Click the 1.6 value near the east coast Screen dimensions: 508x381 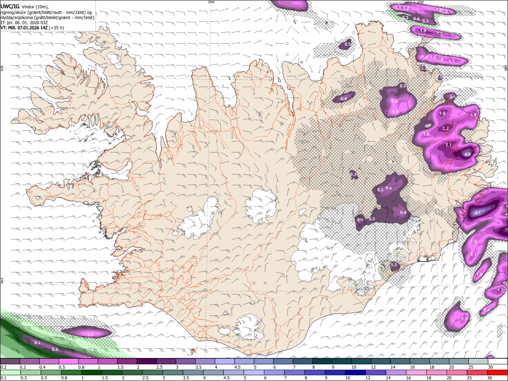coord(473,115)
